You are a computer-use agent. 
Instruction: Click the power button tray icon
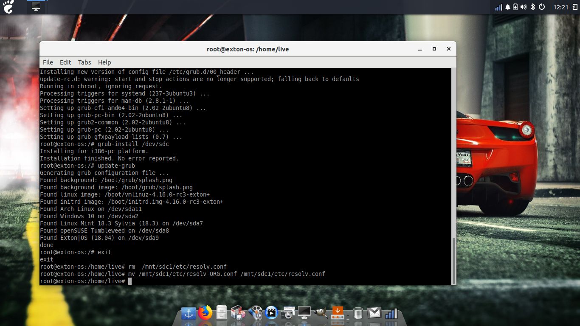click(x=542, y=7)
